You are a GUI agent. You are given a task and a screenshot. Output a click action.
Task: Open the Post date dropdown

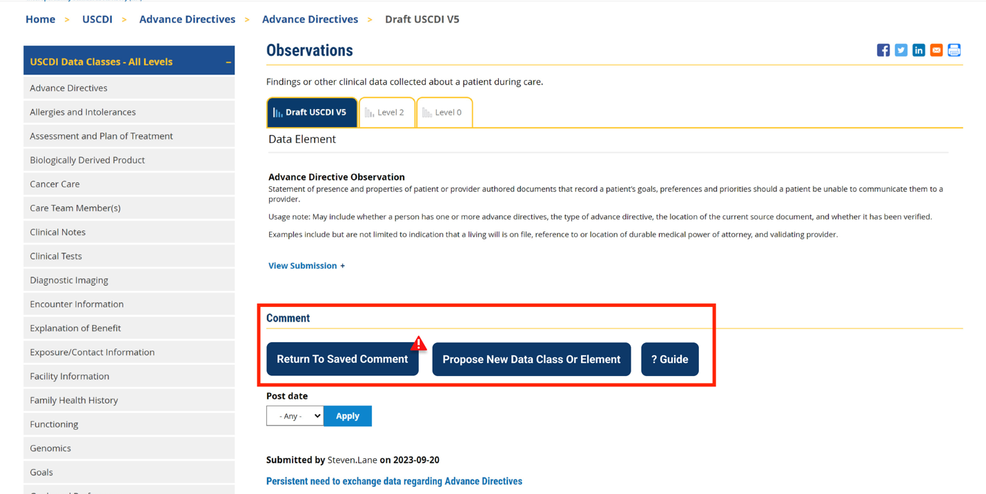[295, 416]
